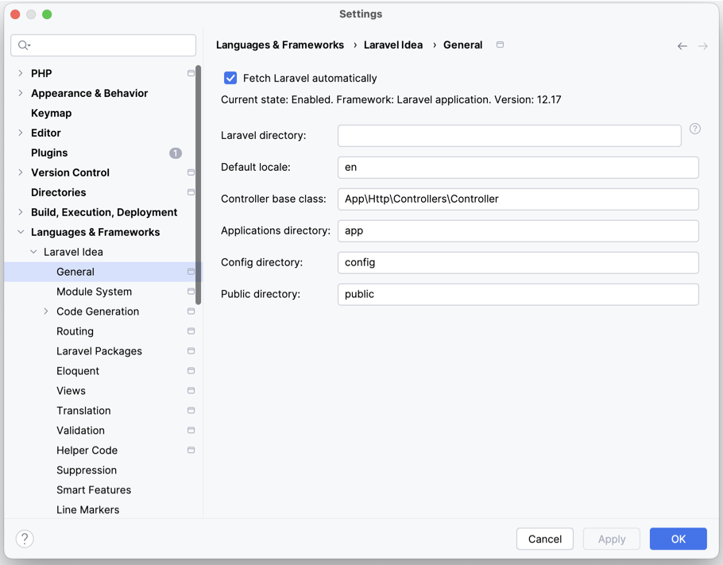Collapse Languages & Frameworks group
The height and width of the screenshot is (565, 723).
[x=21, y=232]
